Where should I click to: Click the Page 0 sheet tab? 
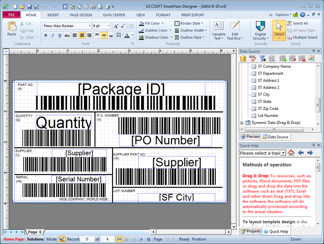click(35, 232)
